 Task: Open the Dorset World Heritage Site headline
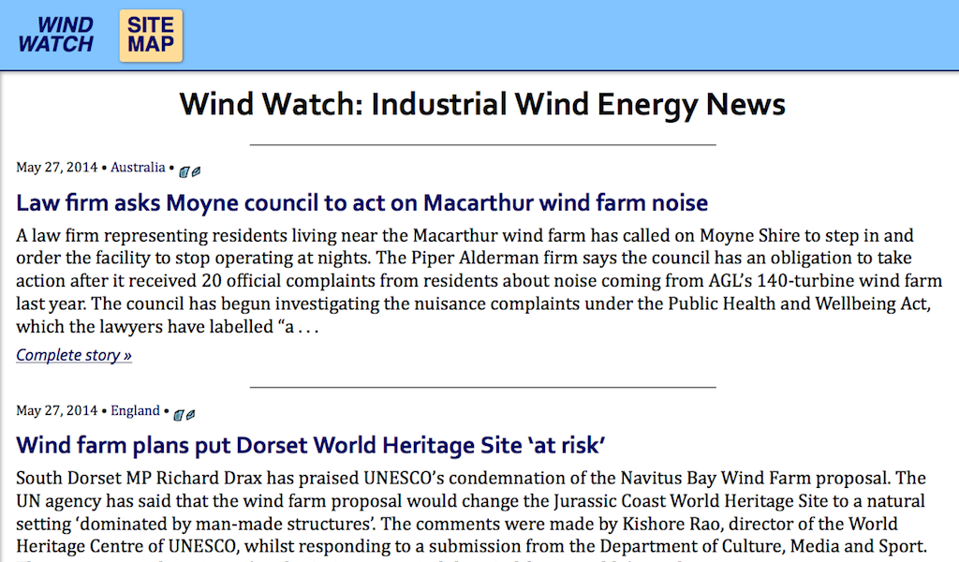311,446
